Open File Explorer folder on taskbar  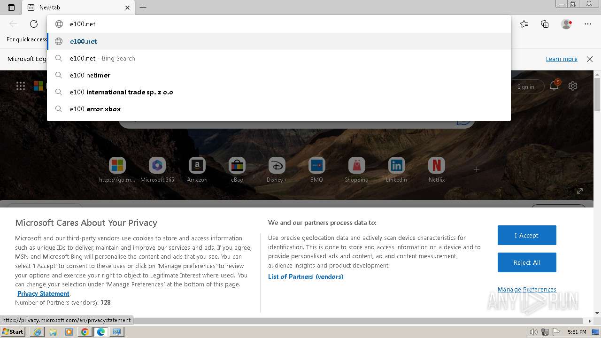pos(53,332)
